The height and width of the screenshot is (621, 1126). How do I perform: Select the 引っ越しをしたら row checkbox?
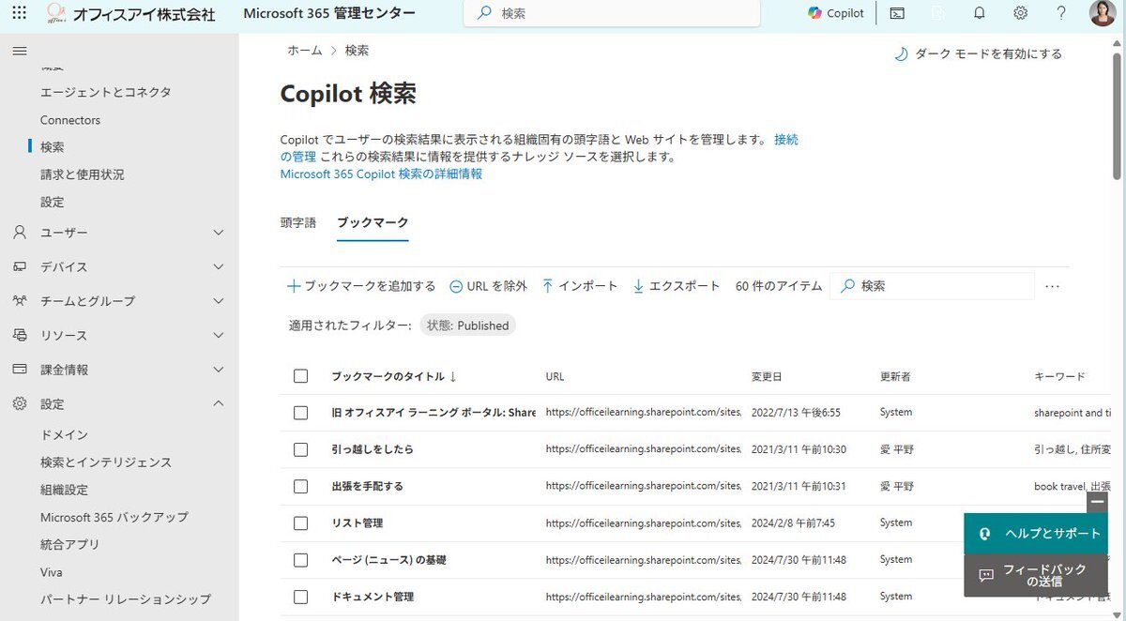pos(300,449)
